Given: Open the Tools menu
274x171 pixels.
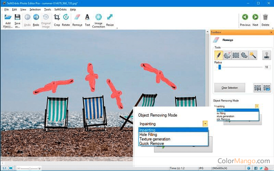Looking at the screenshot, I should pyautogui.click(x=48, y=10).
